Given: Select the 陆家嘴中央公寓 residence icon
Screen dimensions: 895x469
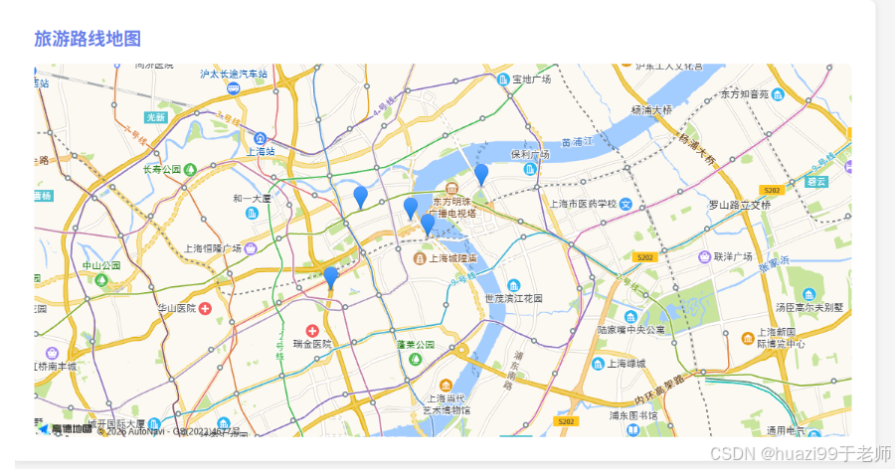Looking at the screenshot, I should [630, 317].
